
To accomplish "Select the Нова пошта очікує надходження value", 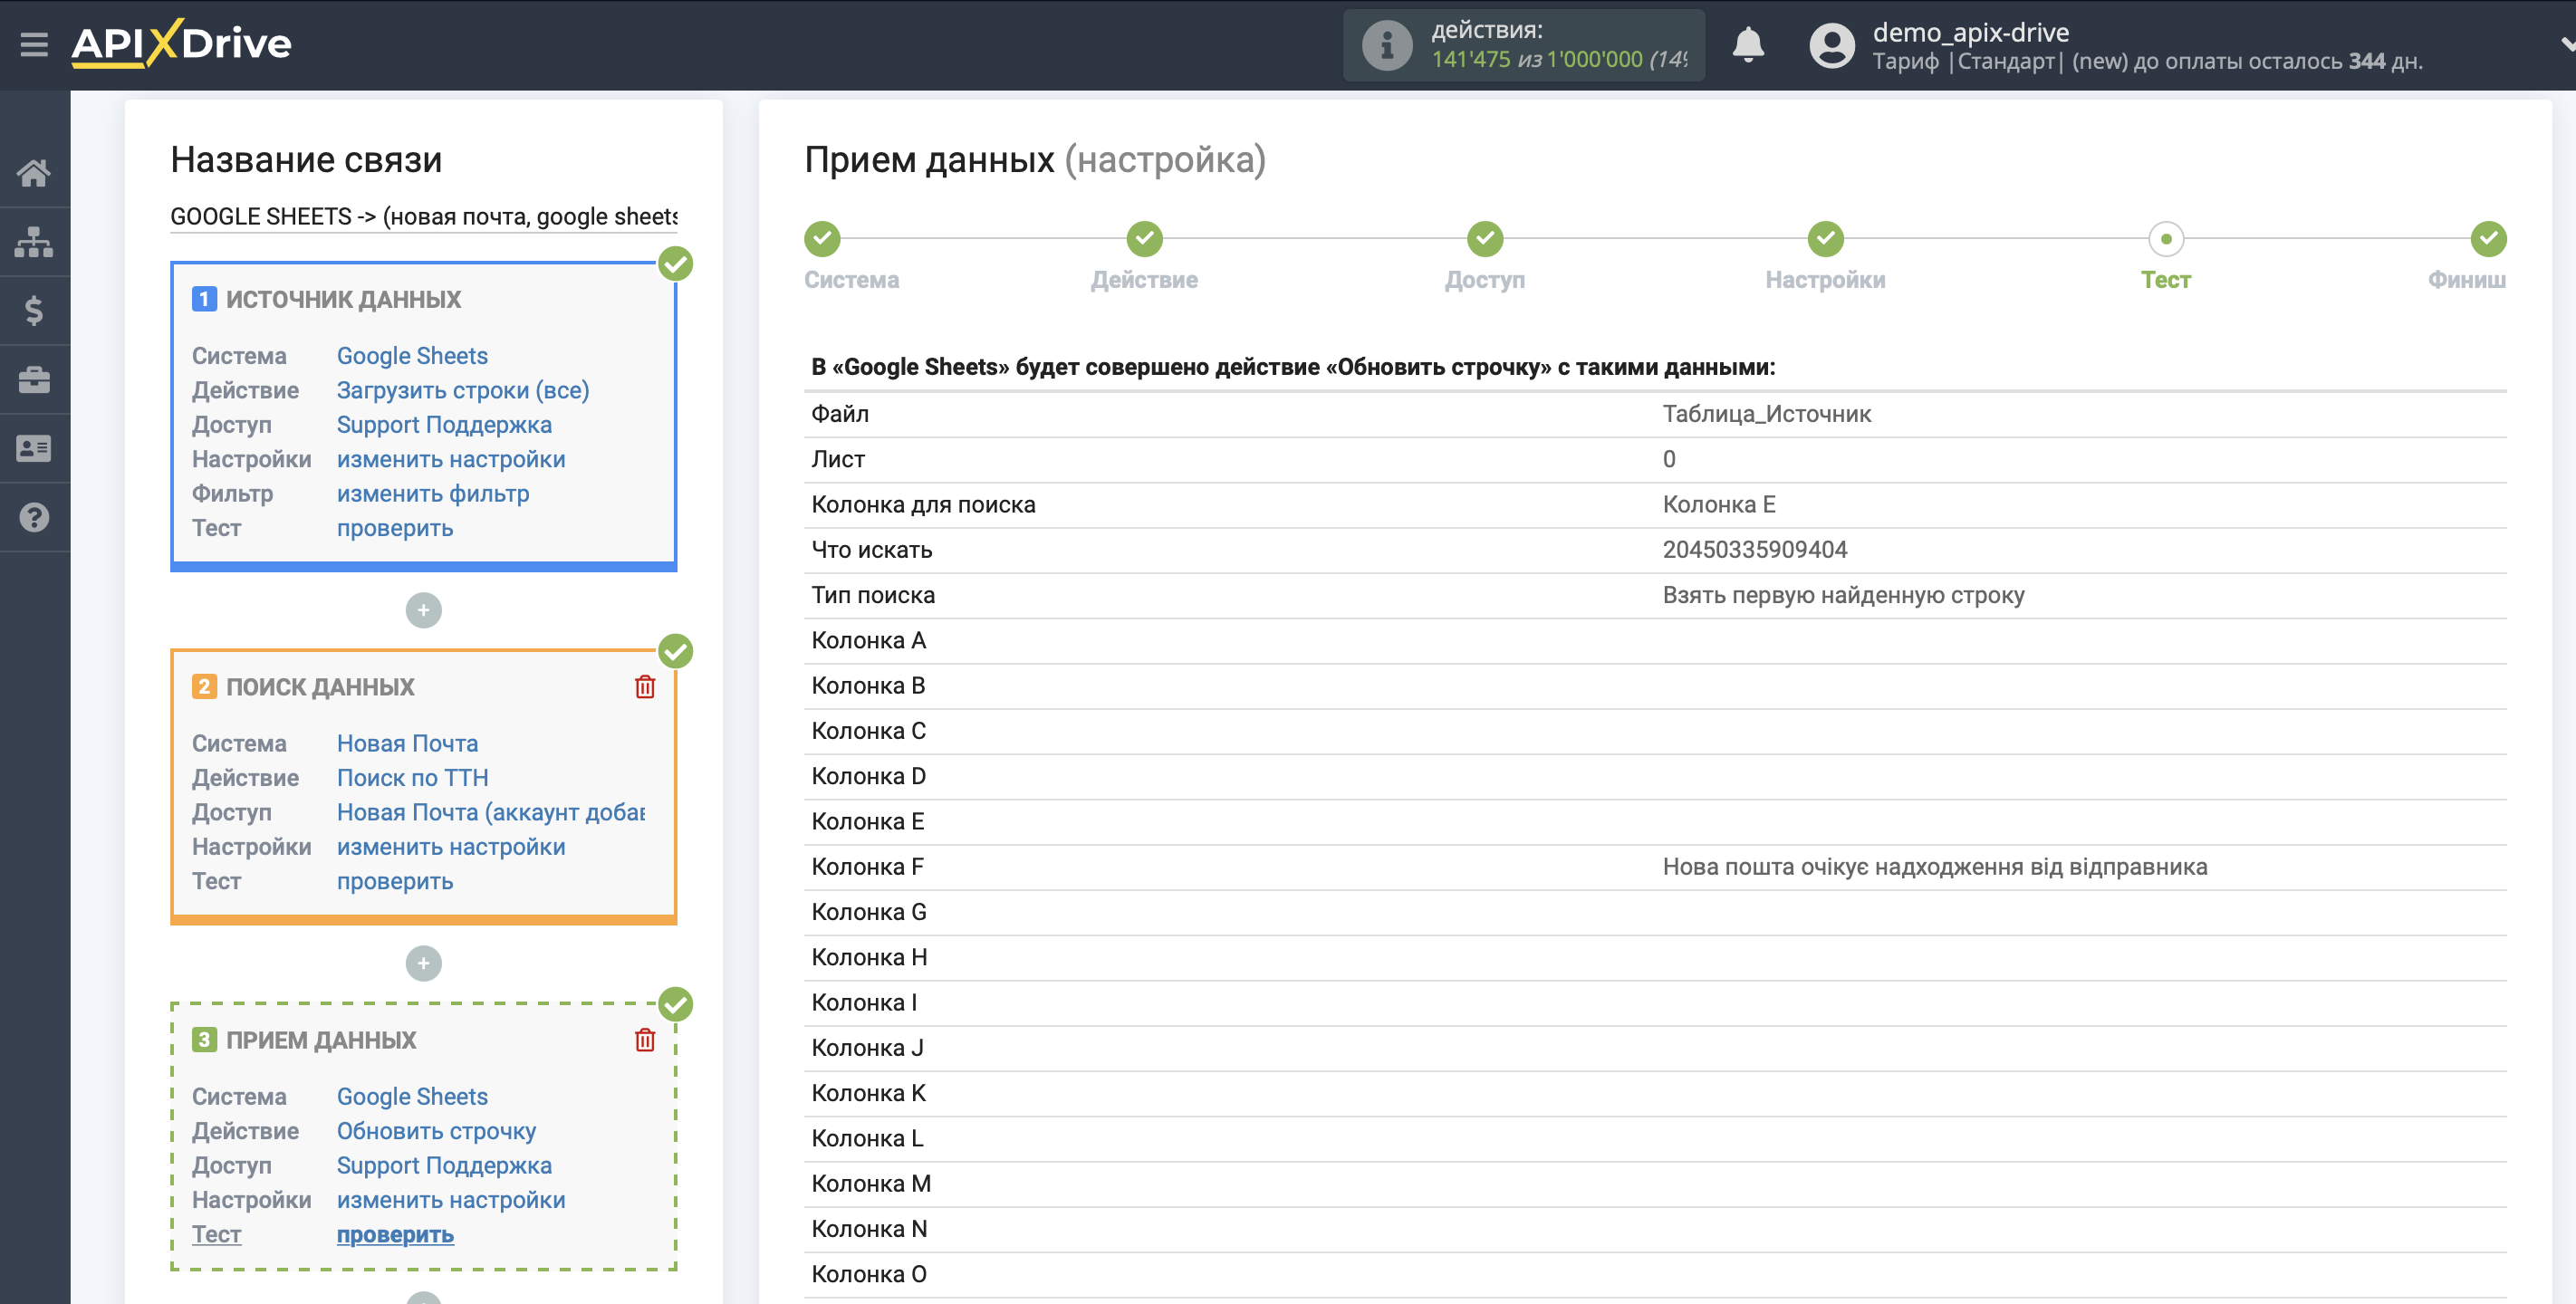I will point(1934,867).
